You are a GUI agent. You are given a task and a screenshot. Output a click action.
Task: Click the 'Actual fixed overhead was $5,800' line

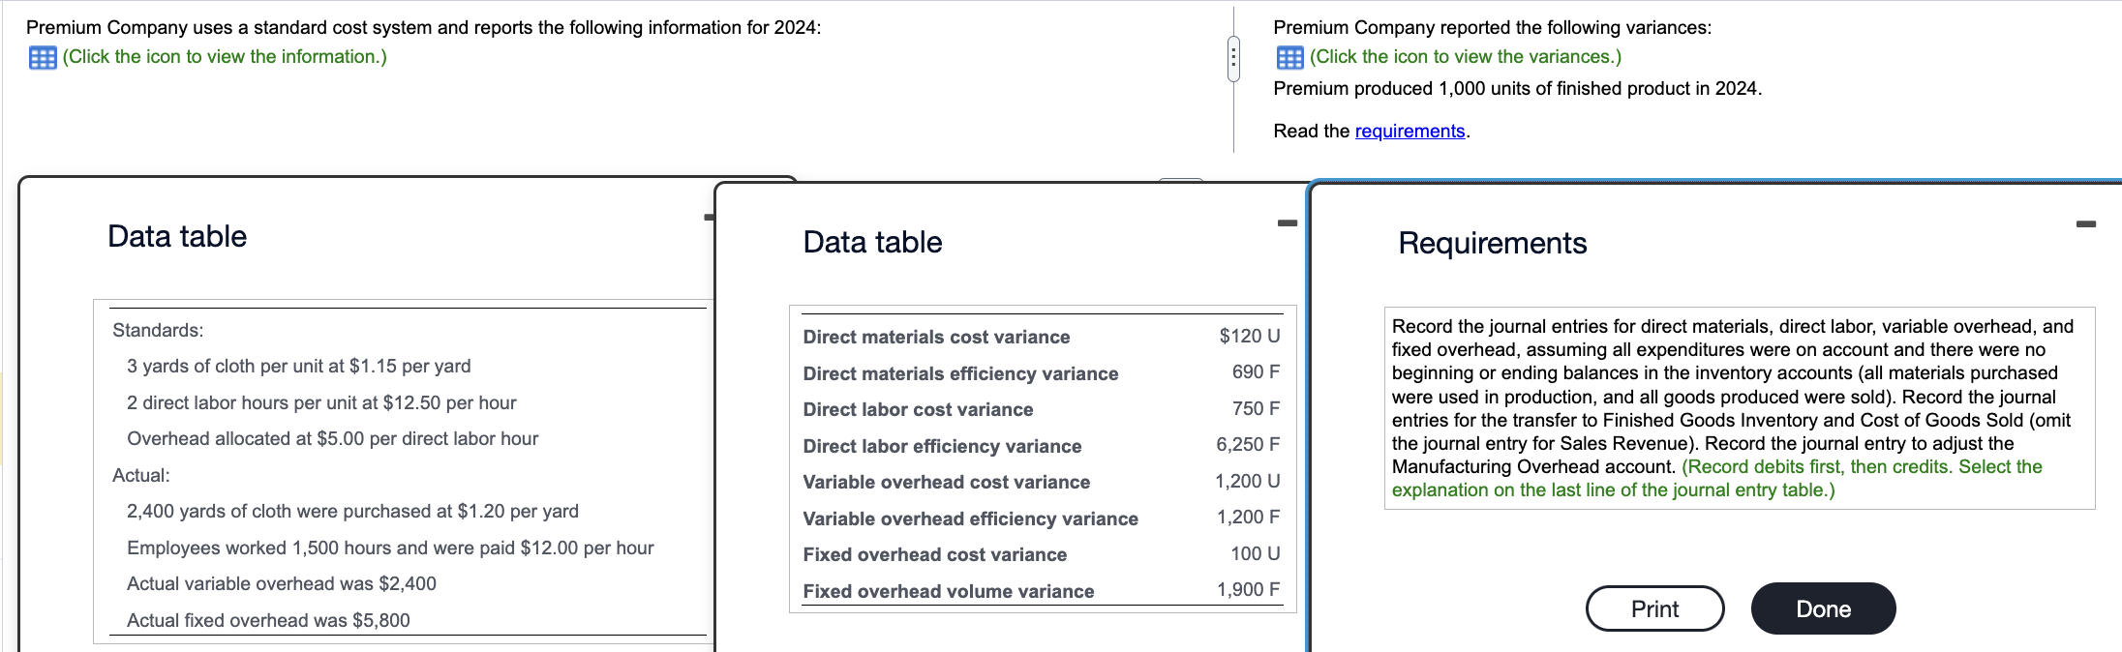(268, 620)
